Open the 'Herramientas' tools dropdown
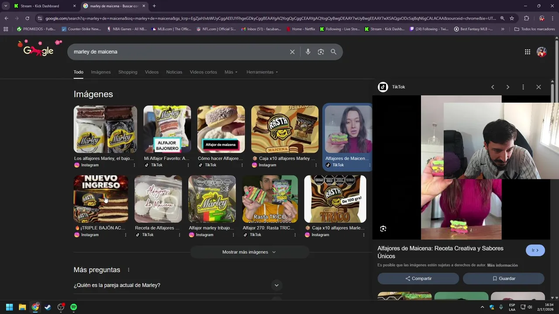This screenshot has height=314, width=559. pyautogui.click(x=262, y=72)
